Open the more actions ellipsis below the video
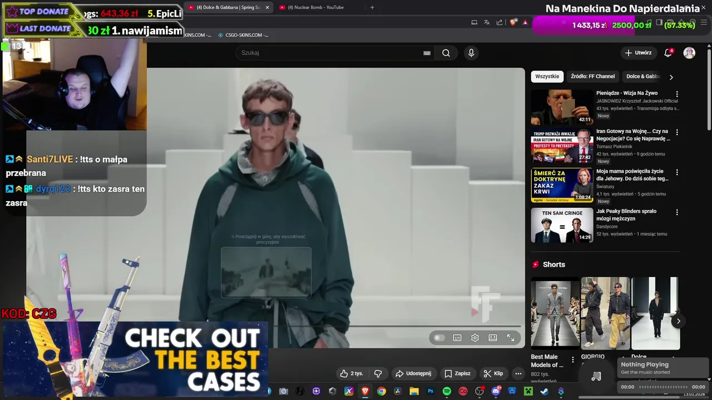 (518, 373)
